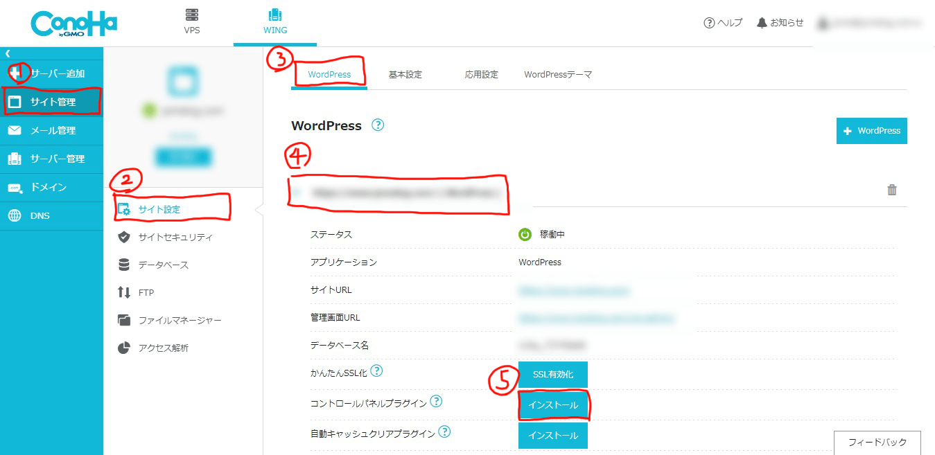Open ドメイン in the sidebar

[51, 187]
